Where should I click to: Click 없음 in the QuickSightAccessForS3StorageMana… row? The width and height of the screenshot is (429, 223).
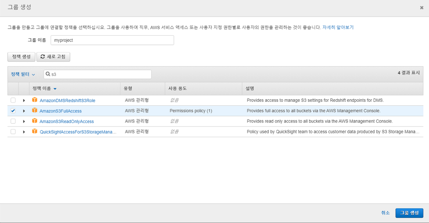pyautogui.click(x=174, y=132)
